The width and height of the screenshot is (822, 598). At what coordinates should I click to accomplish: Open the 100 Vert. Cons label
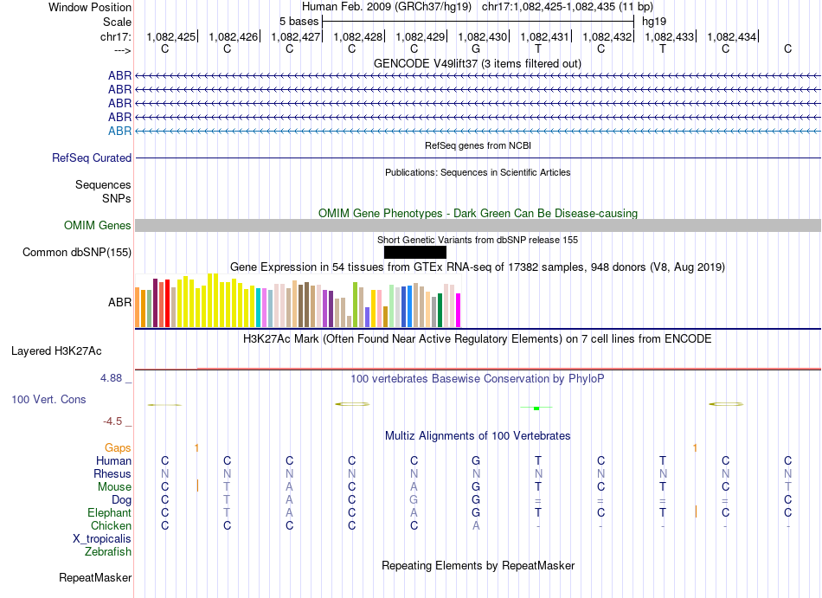pyautogui.click(x=48, y=399)
